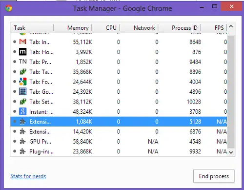Click the vertical scrollbar thumb
This screenshot has width=244, height=190.
pos(231,92)
